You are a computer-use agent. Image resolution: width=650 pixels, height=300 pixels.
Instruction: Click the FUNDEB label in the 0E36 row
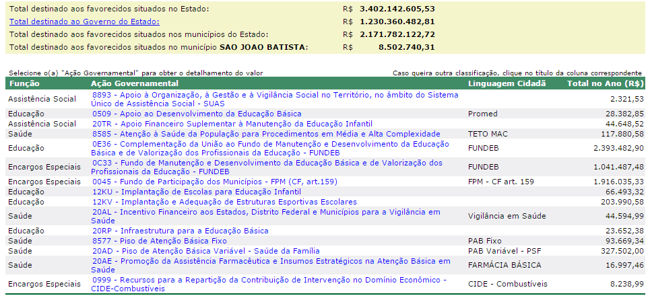pyautogui.click(x=484, y=148)
